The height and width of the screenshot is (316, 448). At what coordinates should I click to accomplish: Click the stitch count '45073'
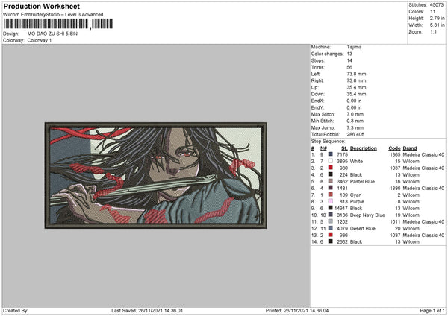point(437,5)
